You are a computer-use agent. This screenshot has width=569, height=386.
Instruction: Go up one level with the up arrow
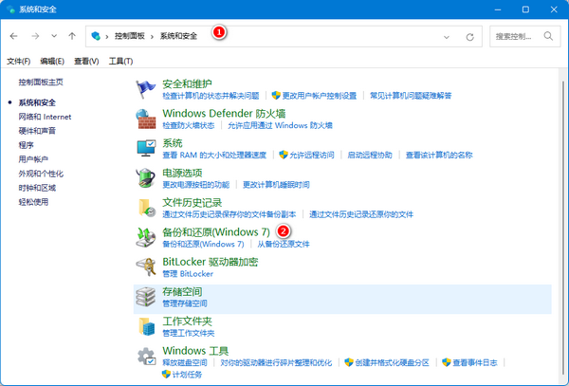tap(74, 35)
